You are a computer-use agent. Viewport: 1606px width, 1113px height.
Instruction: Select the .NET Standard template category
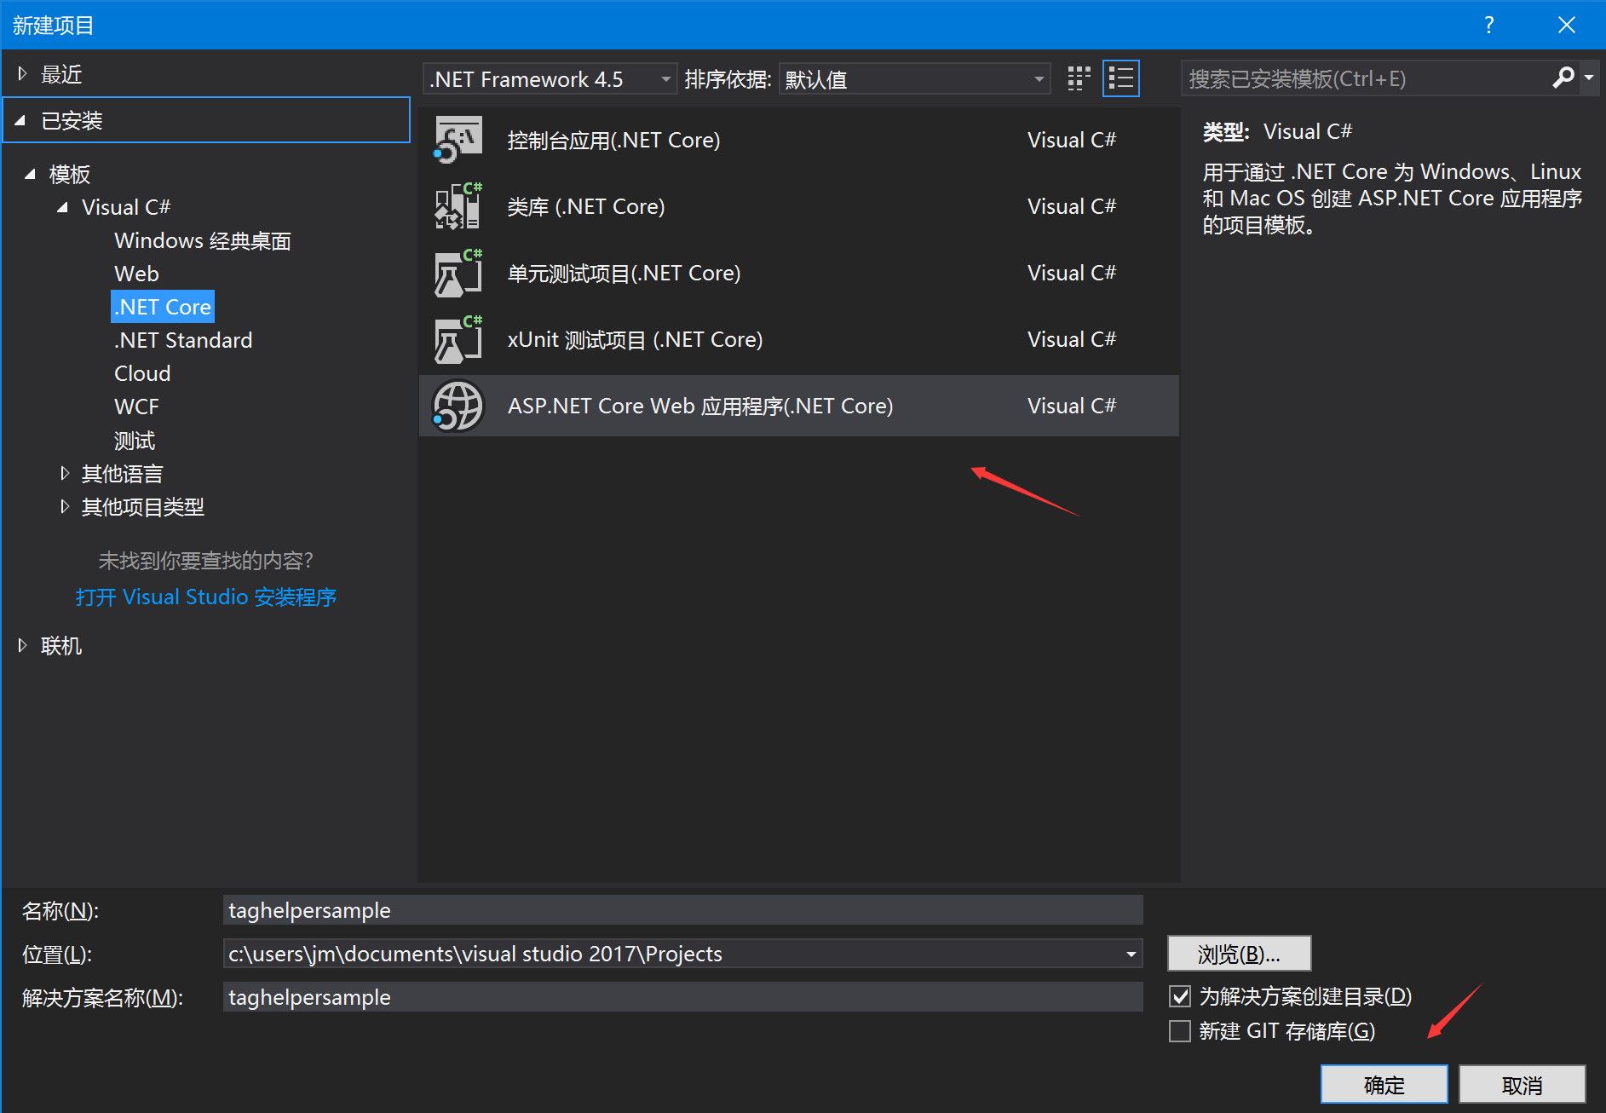pos(183,340)
